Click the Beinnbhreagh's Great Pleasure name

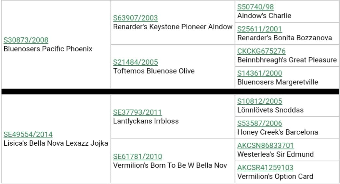[287, 60]
